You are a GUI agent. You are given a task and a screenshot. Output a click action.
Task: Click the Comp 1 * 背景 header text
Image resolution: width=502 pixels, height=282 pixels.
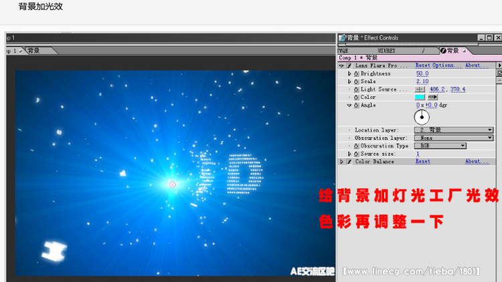click(x=358, y=58)
